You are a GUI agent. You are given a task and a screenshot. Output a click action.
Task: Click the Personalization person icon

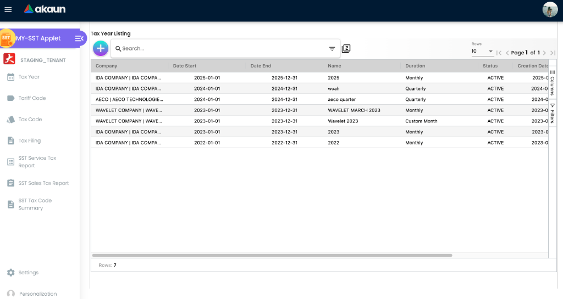[x=11, y=294]
